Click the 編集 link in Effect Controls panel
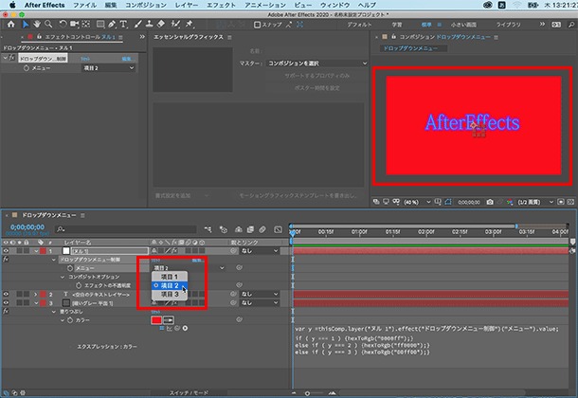 coord(127,59)
